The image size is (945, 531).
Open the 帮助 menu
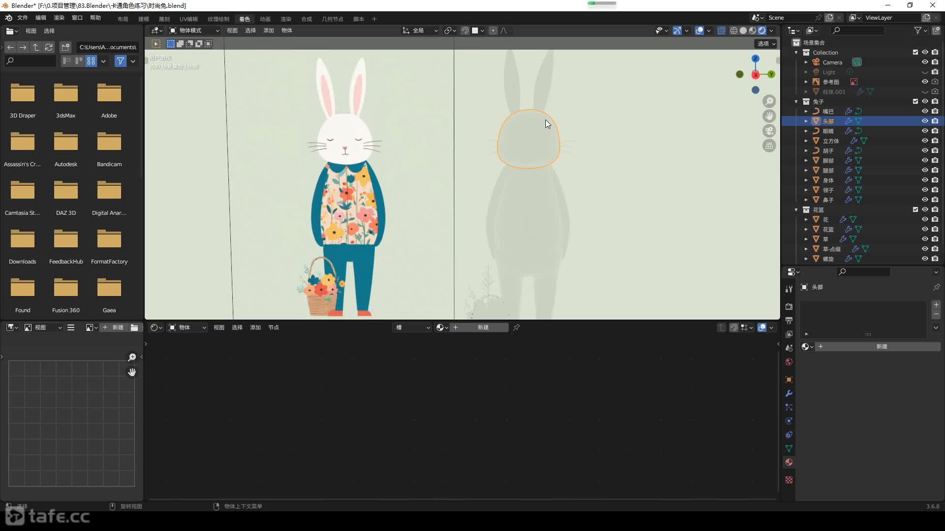[95, 18]
